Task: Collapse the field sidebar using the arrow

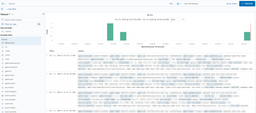Action: click(43, 14)
